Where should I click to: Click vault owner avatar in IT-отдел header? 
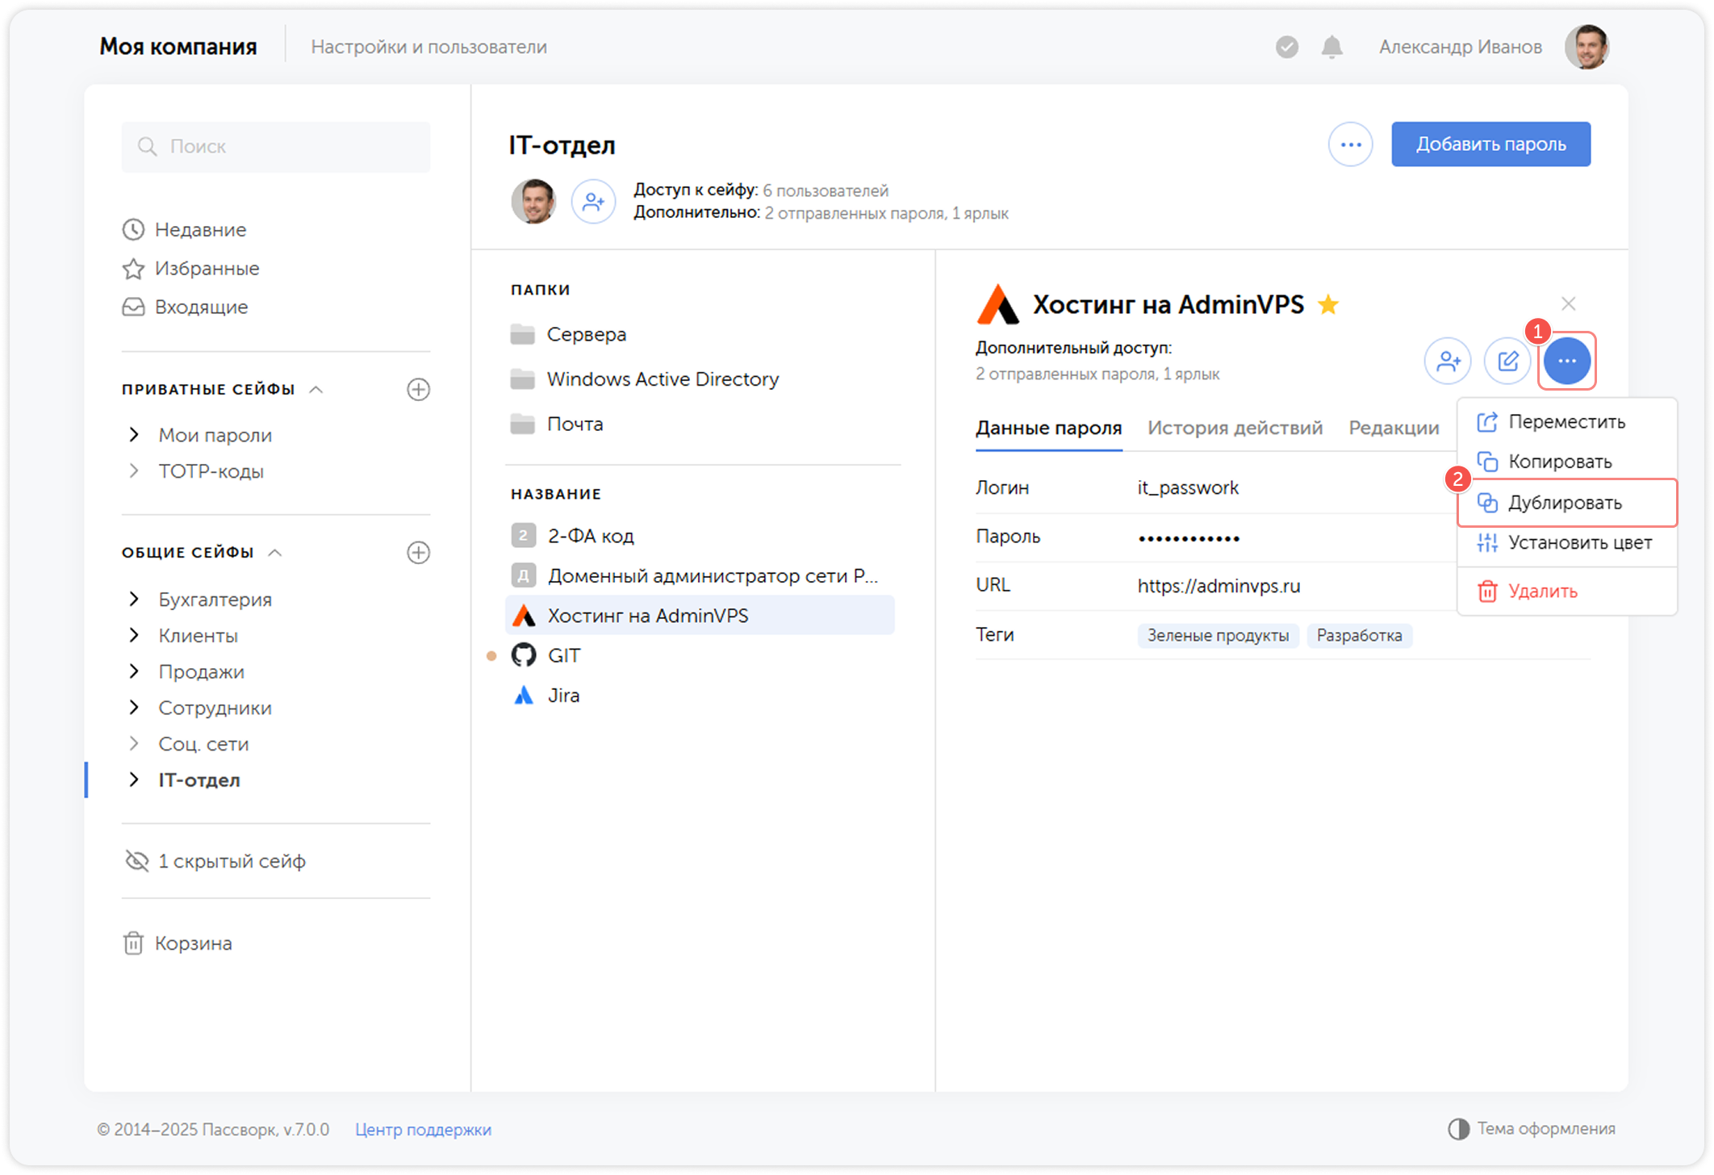(x=533, y=202)
